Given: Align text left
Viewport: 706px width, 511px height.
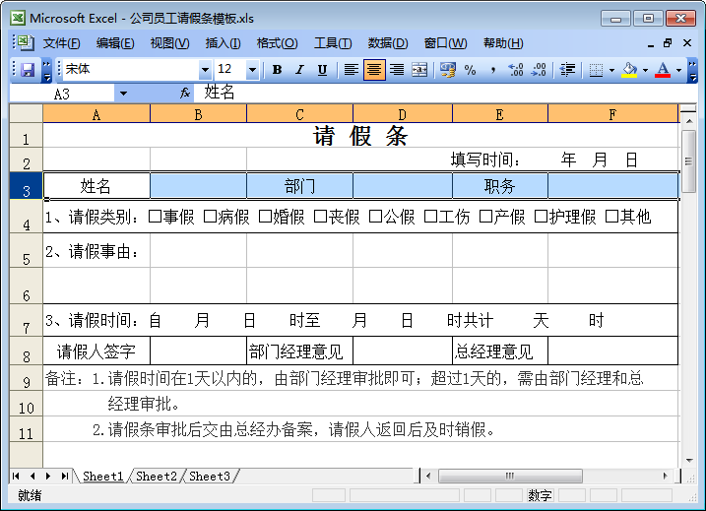Looking at the screenshot, I should click(x=352, y=70).
